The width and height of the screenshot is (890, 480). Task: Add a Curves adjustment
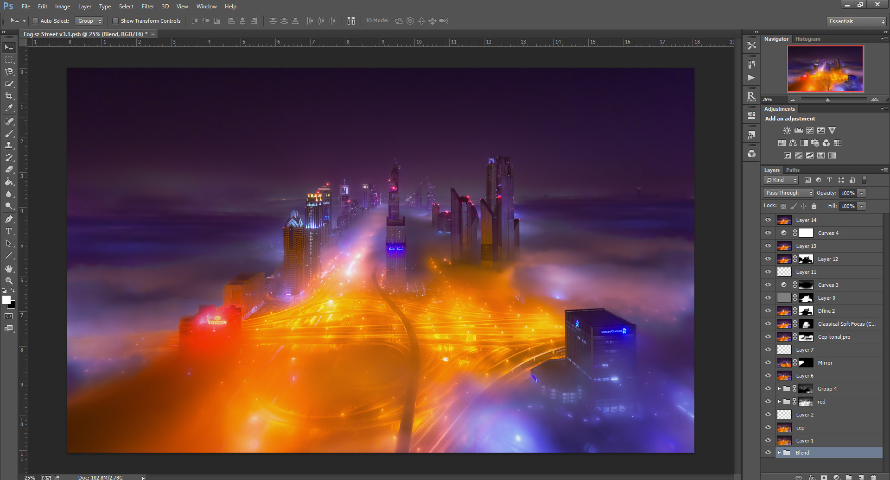point(810,131)
